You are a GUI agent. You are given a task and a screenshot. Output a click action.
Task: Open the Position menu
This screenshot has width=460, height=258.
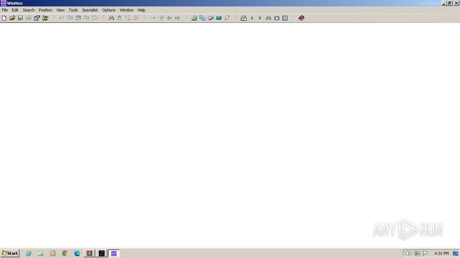pyautogui.click(x=46, y=10)
